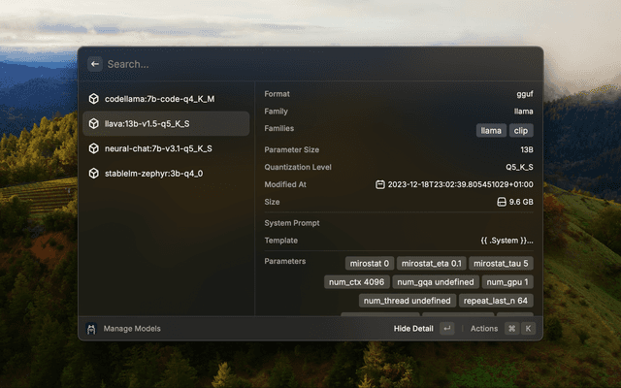Click the cube icon for codellama:7b-code-q4_K_M
621x388 pixels.
93,99
